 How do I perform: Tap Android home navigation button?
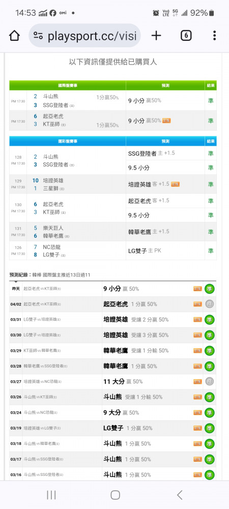(x=115, y=495)
